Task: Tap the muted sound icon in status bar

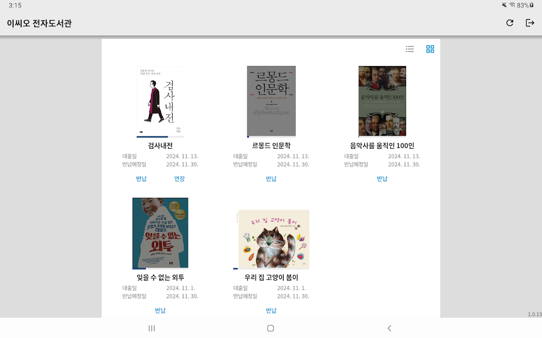Action: [504, 5]
